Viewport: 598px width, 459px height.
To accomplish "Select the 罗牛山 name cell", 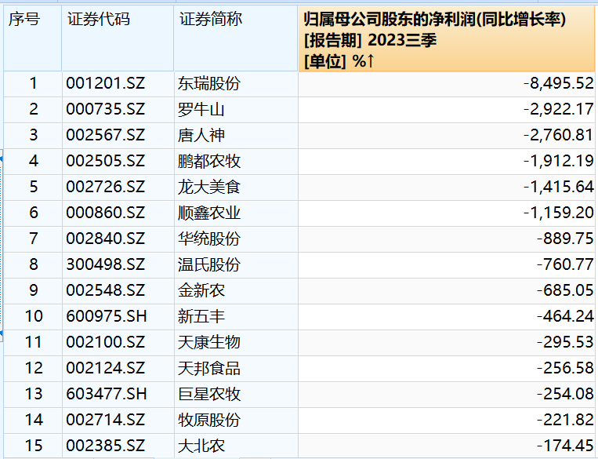I will [236, 110].
